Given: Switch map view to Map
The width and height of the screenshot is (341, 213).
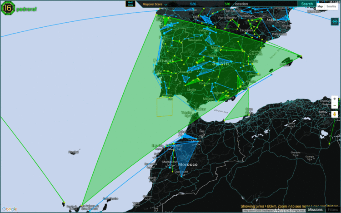Looking at the screenshot, I should (x=320, y=6).
